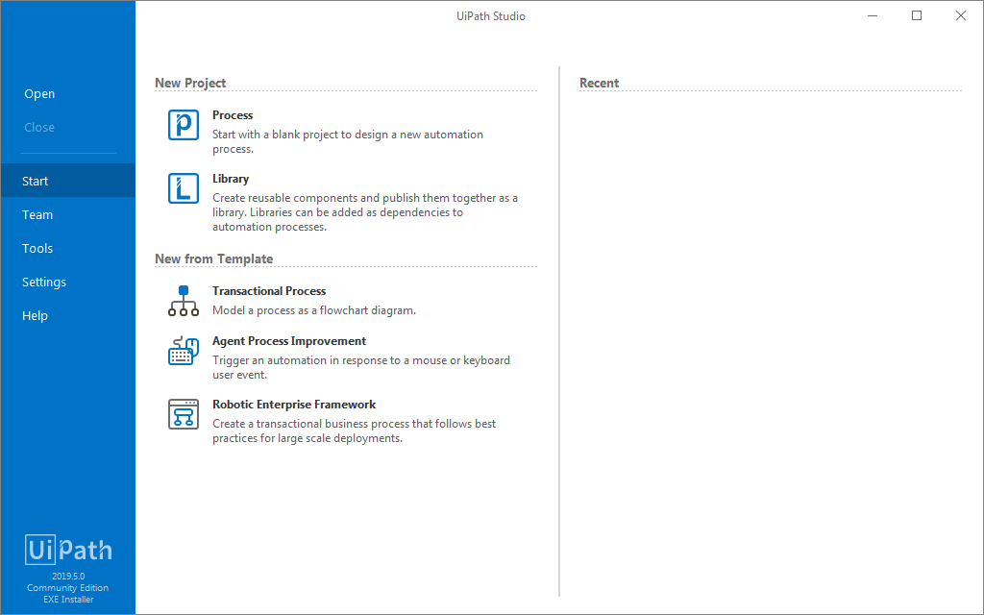
Task: Go to the Tools tab
Action: pos(68,249)
